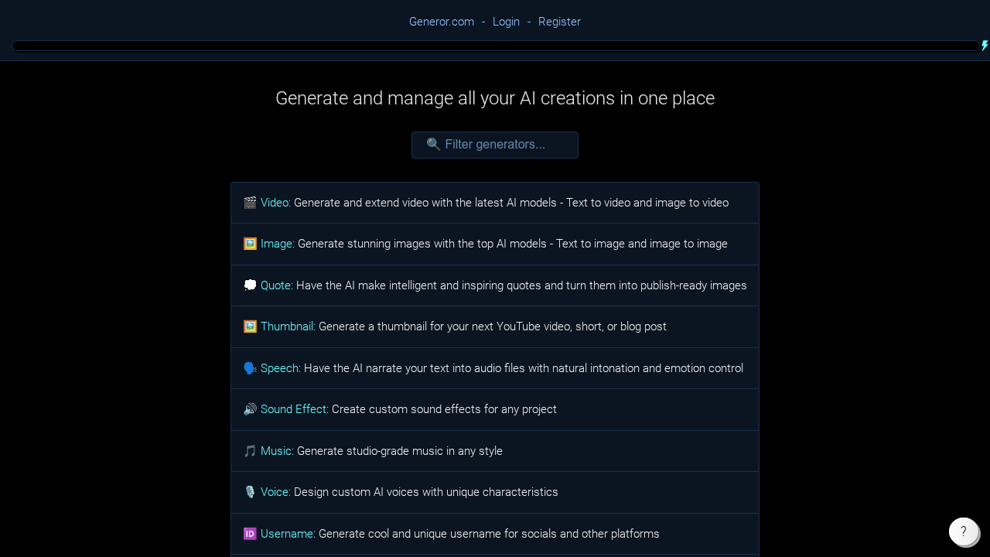This screenshot has width=990, height=557.
Task: Open the Speech generator entry
Action: click(x=280, y=368)
